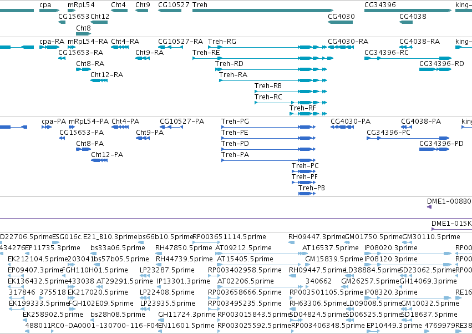Open the CG34396-PD protein label
Viewport: 472px width, 334px height.
pos(441,144)
